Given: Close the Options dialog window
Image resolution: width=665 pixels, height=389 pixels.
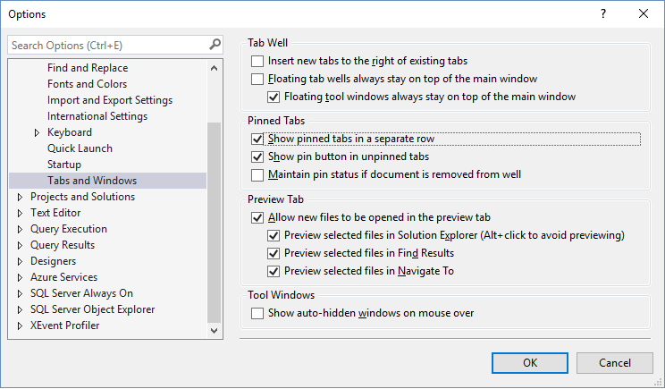Looking at the screenshot, I should [644, 14].
